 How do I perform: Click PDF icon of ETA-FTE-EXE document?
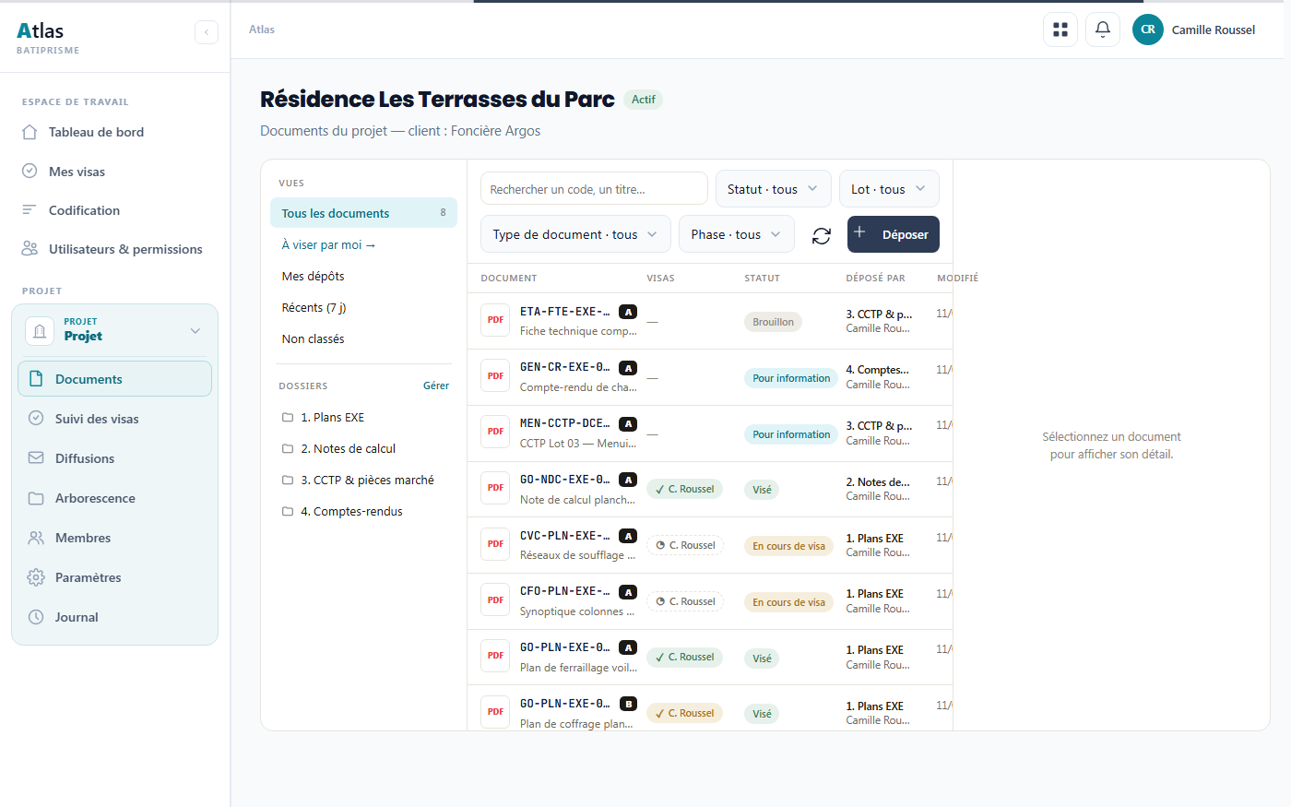(495, 320)
